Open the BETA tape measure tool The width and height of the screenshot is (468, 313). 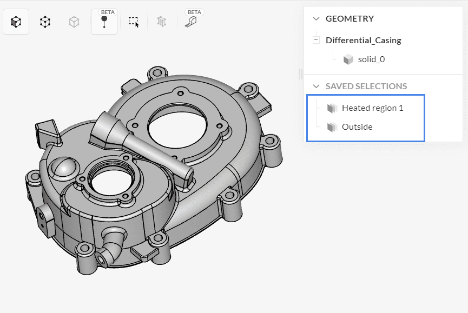coord(190,22)
